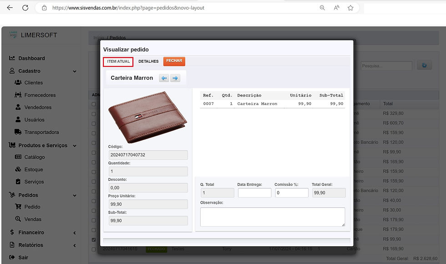Select the Carteira Marron row 0007
The image size is (446, 264).
pos(273,104)
